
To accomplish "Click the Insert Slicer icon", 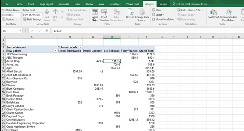I will 95,12.
